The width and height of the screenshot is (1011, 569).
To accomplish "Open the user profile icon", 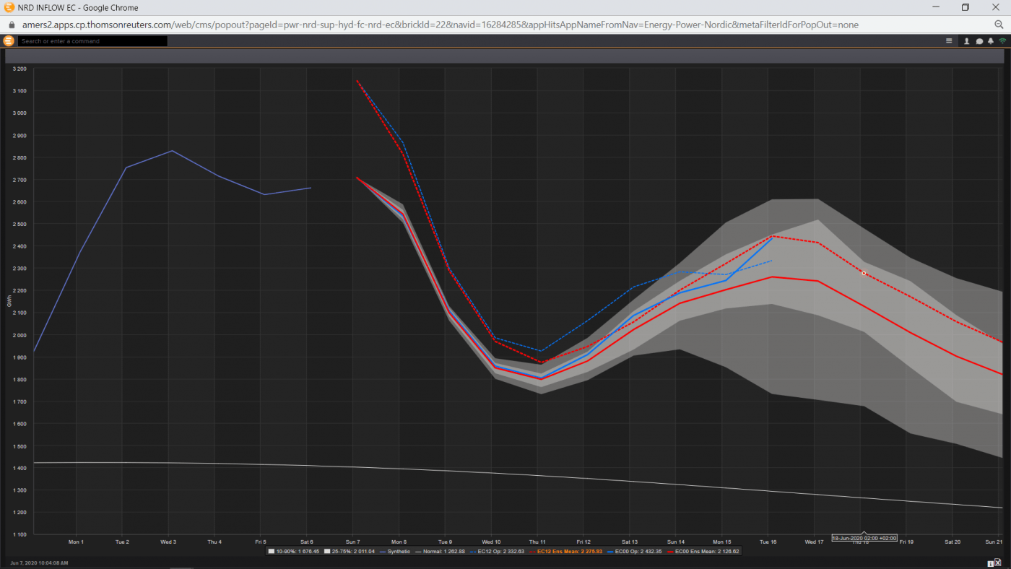I will tap(967, 41).
